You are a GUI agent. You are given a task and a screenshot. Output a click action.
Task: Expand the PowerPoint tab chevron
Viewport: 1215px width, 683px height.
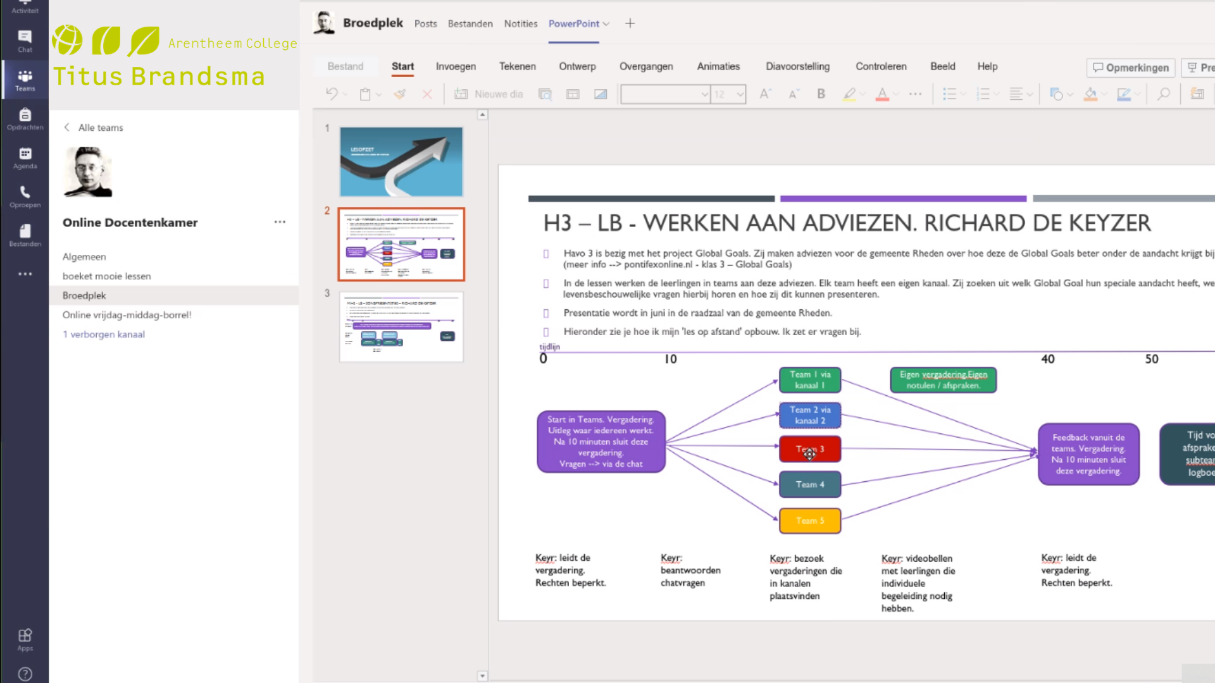point(606,24)
